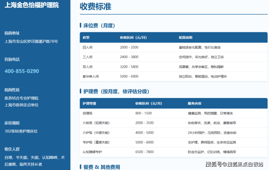Select the 认知障碍专护 row label
269x170 pixels.
[x=92, y=152]
